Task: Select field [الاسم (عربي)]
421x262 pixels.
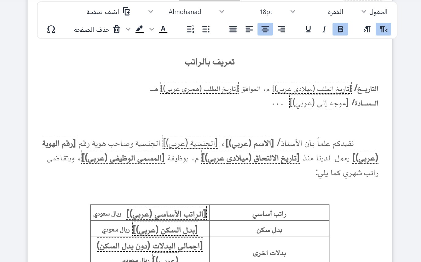Action: pyautogui.click(x=250, y=143)
